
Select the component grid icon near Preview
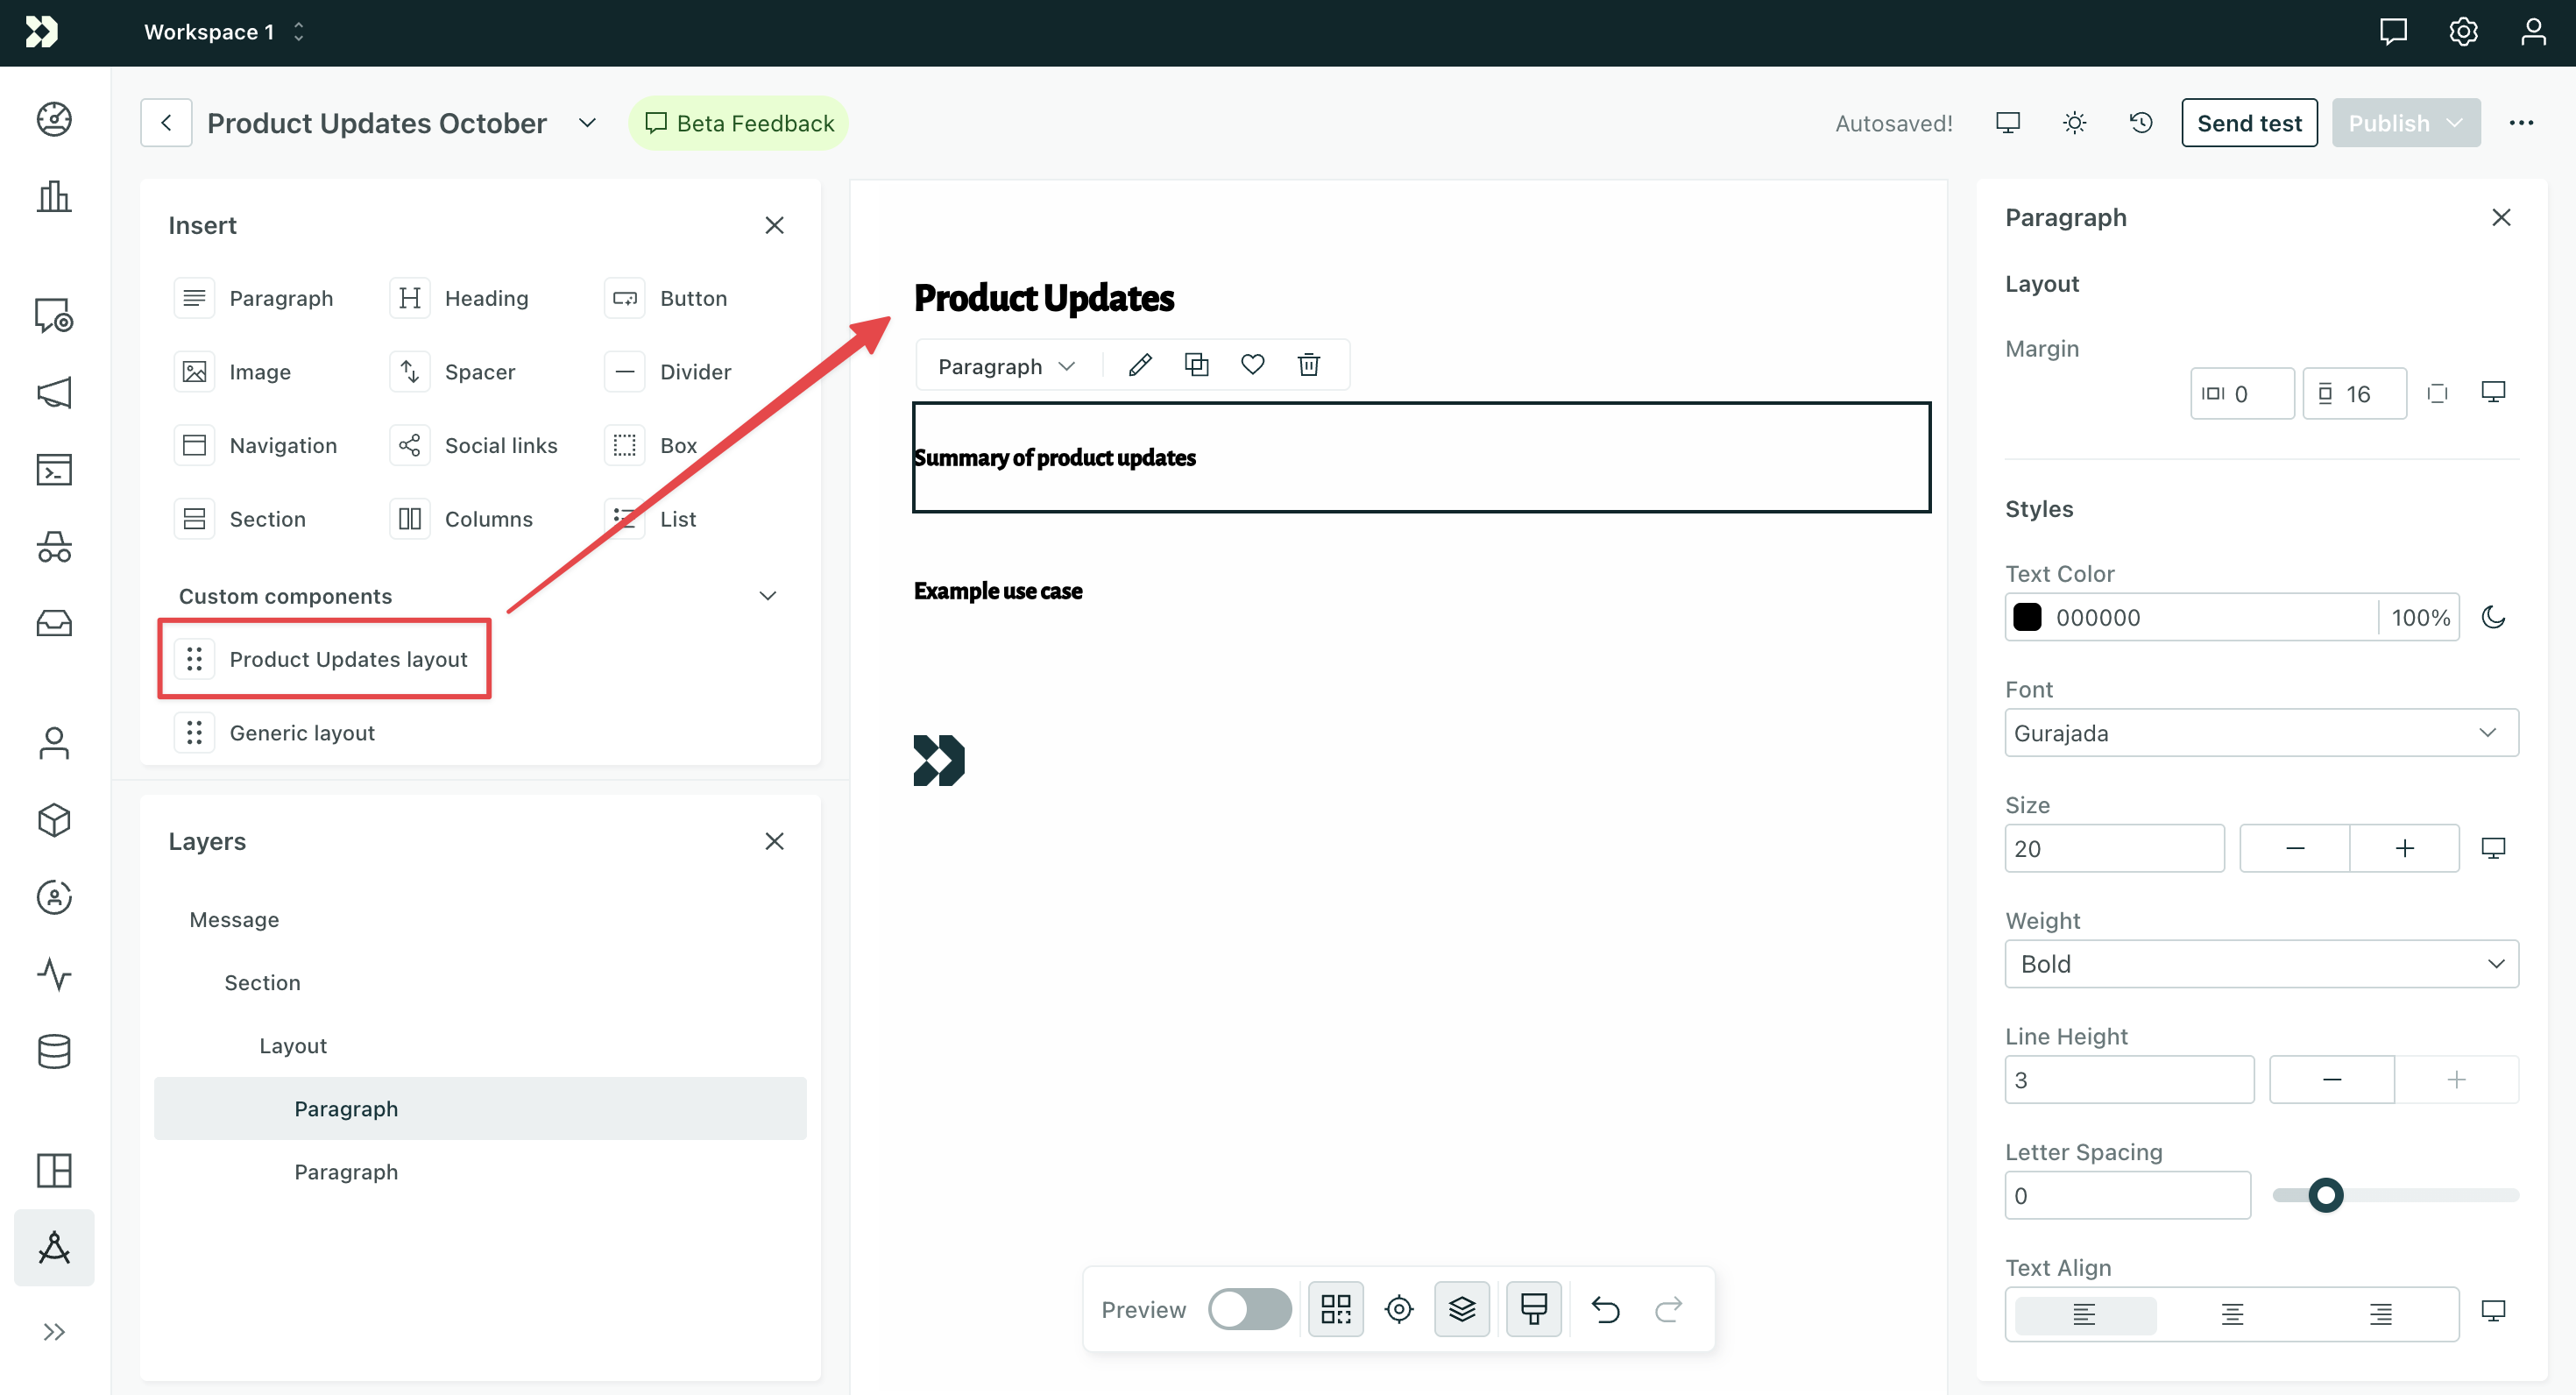pyautogui.click(x=1335, y=1308)
